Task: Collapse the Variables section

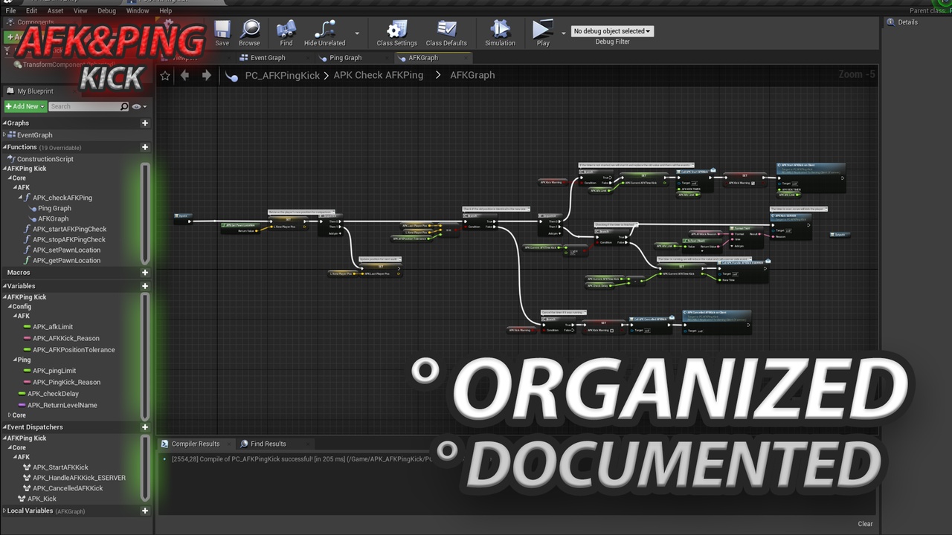Action: point(4,286)
